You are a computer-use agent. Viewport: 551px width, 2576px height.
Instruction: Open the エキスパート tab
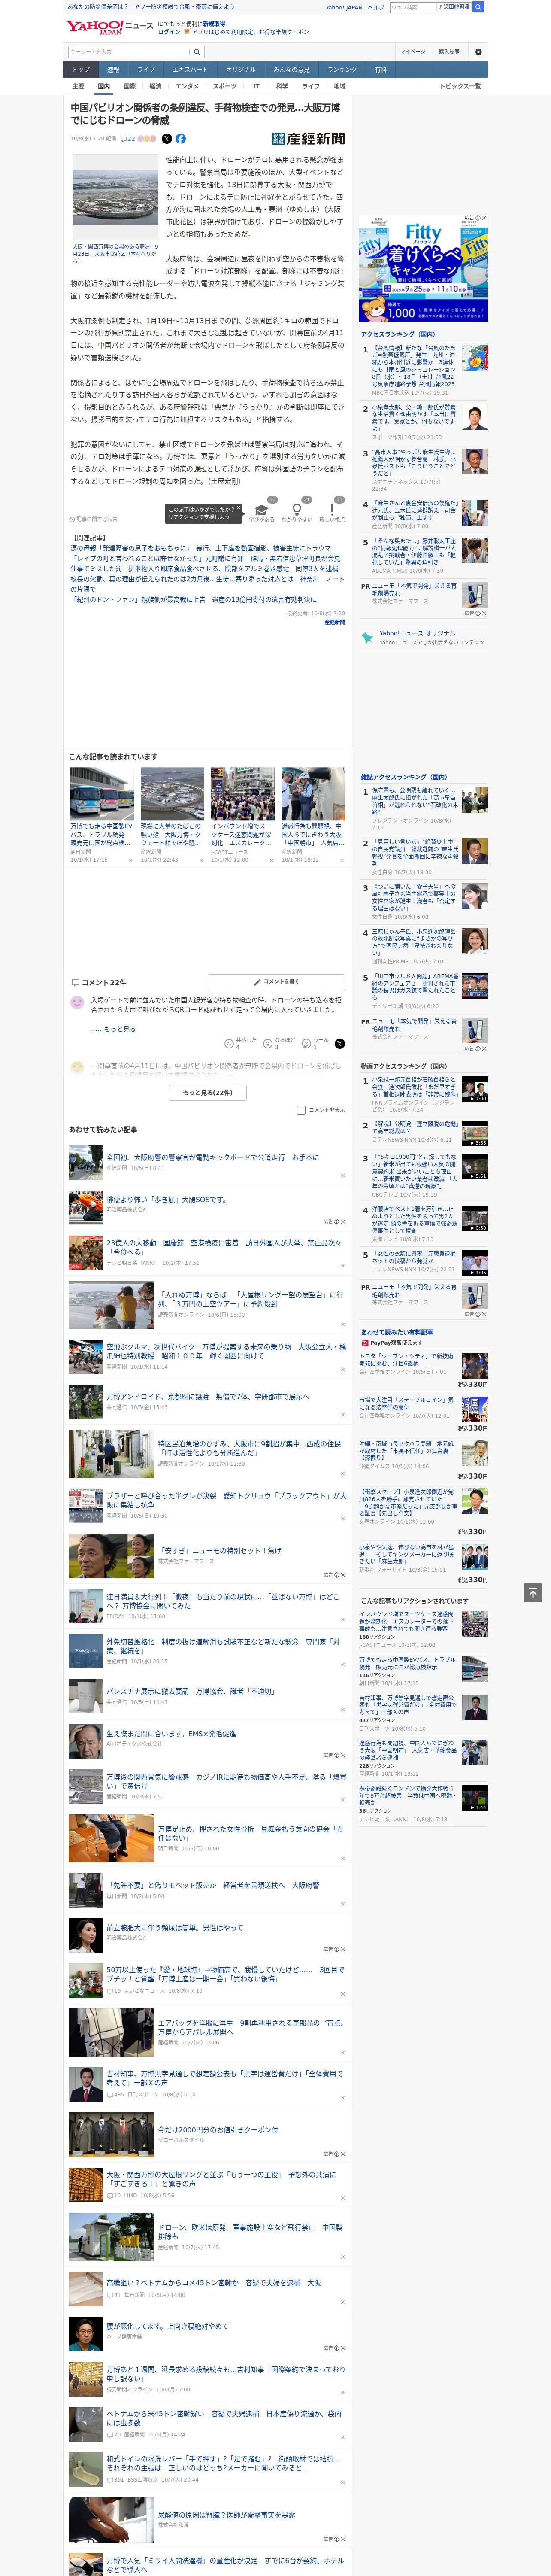tap(190, 70)
